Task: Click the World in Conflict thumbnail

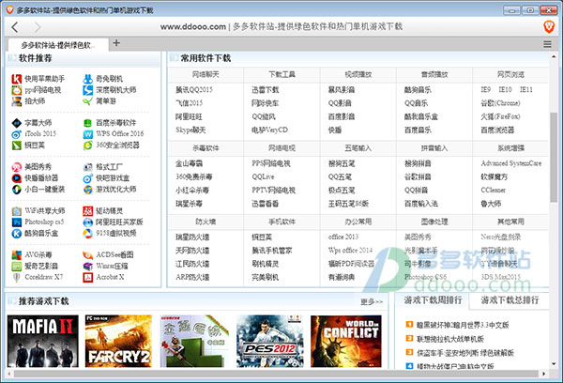Action: [x=346, y=342]
